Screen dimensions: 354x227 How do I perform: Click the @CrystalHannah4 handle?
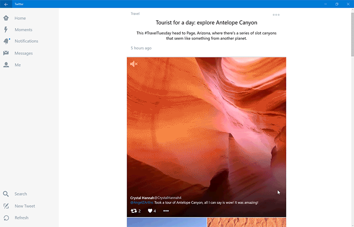pyautogui.click(x=168, y=198)
